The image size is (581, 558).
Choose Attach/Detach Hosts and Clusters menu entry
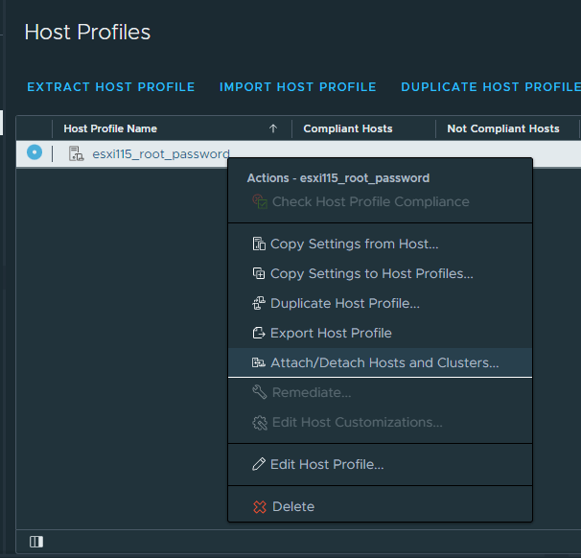tap(384, 363)
